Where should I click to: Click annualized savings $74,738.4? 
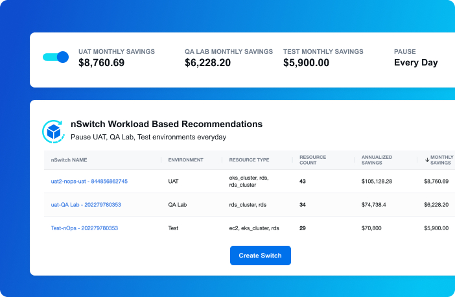[x=373, y=205]
